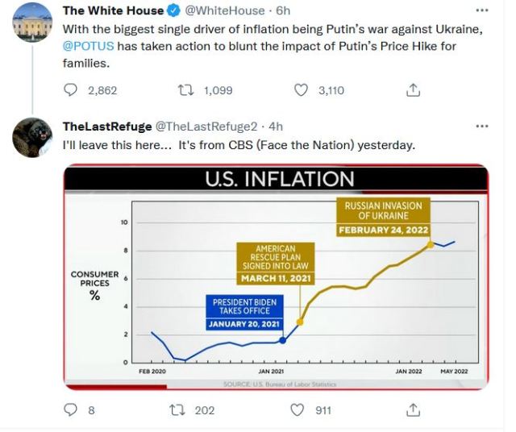Open the @WhiteHouse handle

pyautogui.click(x=226, y=10)
